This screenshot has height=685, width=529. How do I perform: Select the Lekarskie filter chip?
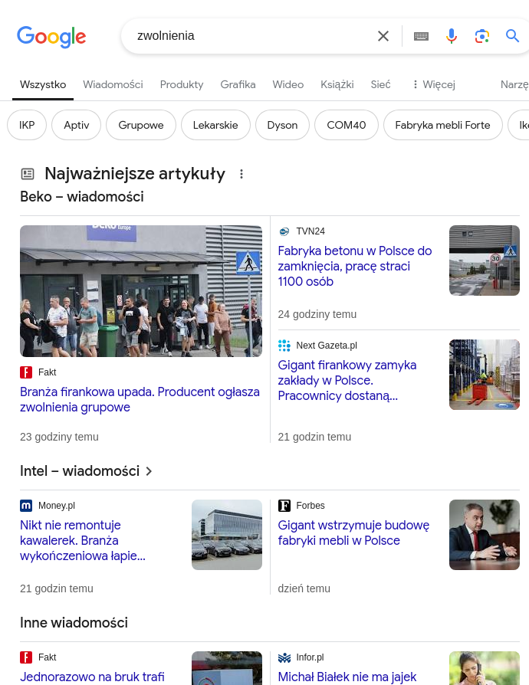(215, 125)
